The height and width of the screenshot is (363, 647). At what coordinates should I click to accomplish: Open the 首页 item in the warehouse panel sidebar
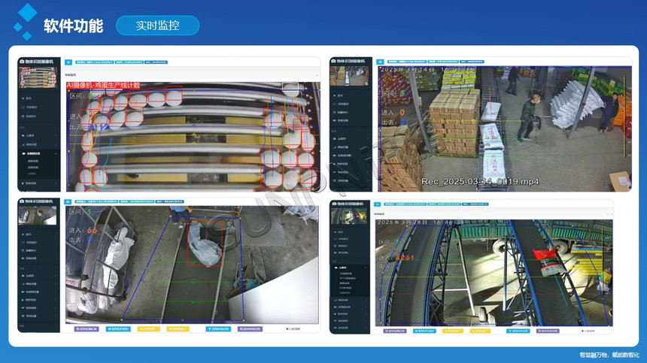pyautogui.click(x=342, y=95)
